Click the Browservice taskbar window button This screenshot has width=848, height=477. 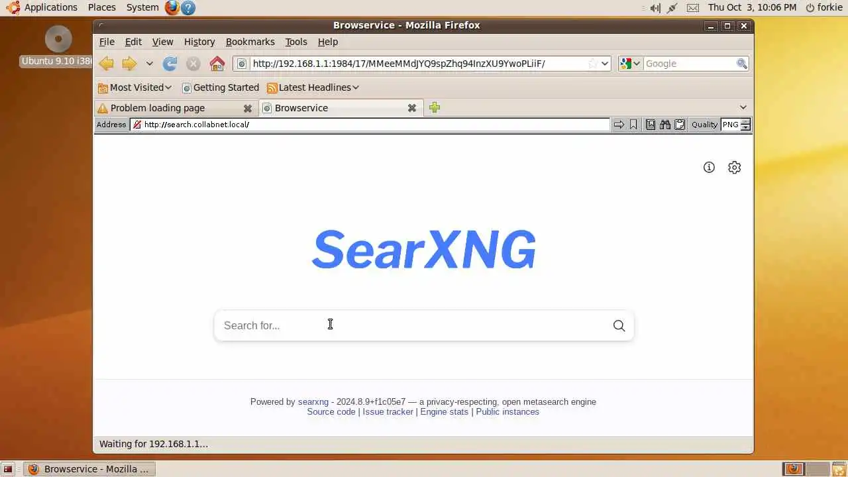tap(89, 469)
